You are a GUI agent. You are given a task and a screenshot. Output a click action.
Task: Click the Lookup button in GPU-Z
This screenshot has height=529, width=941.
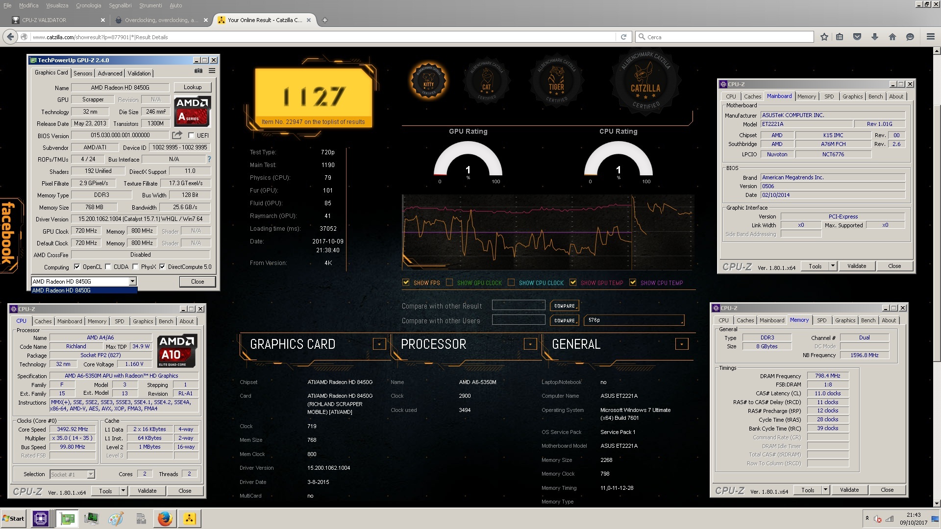tap(193, 87)
